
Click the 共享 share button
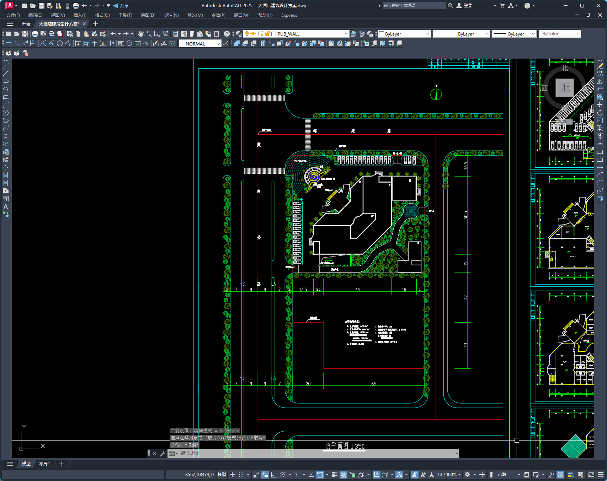click(121, 6)
